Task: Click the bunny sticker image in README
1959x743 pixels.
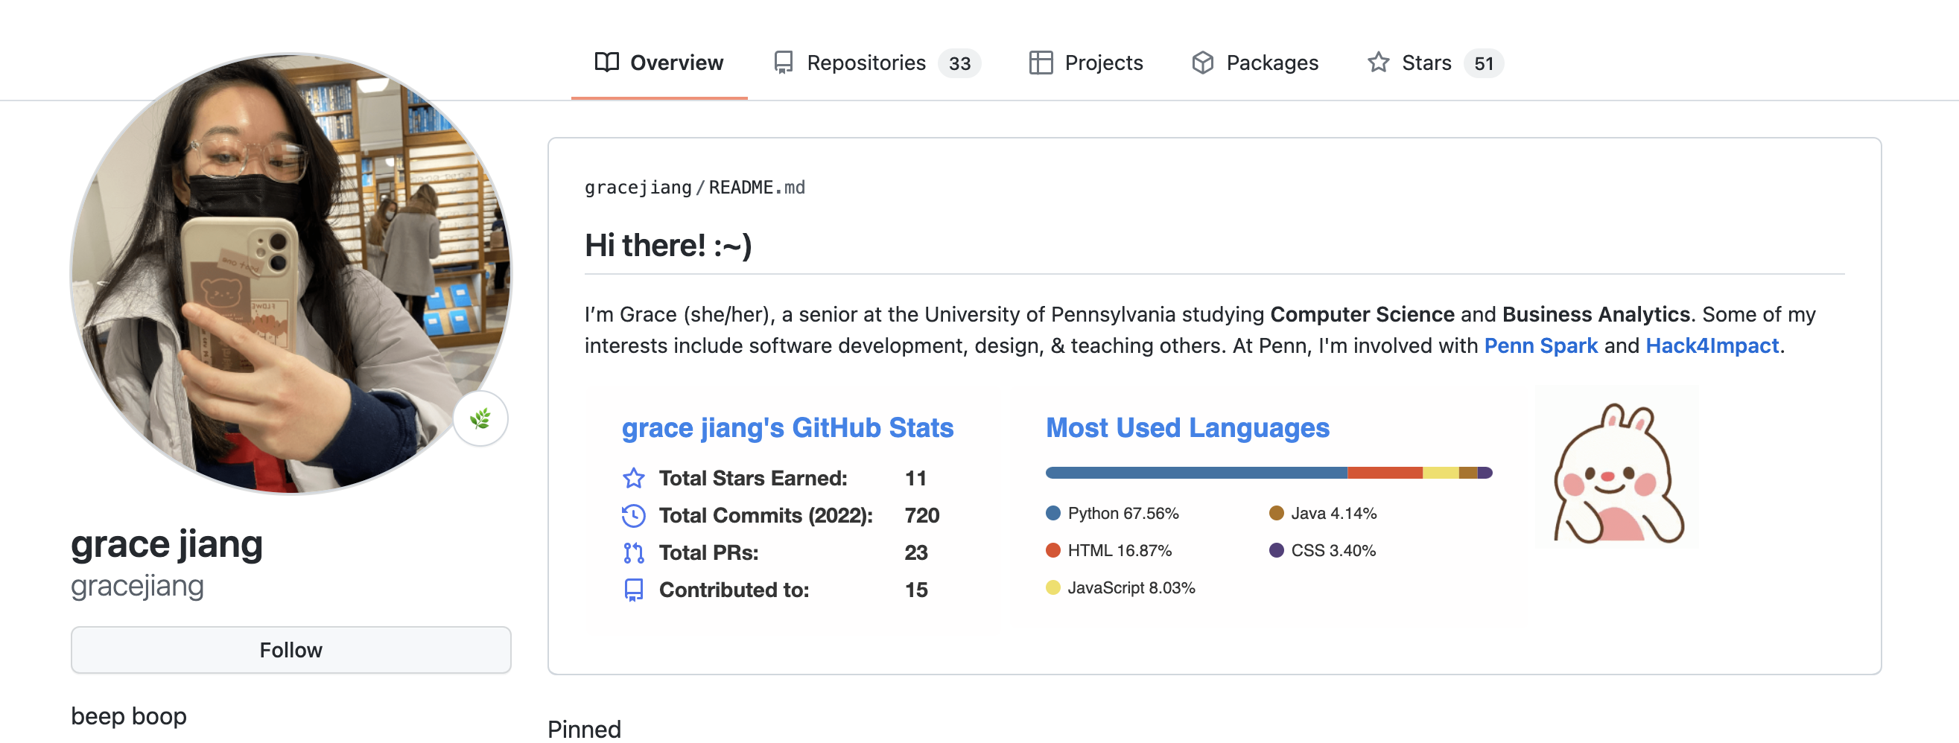Action: pyautogui.click(x=1617, y=473)
